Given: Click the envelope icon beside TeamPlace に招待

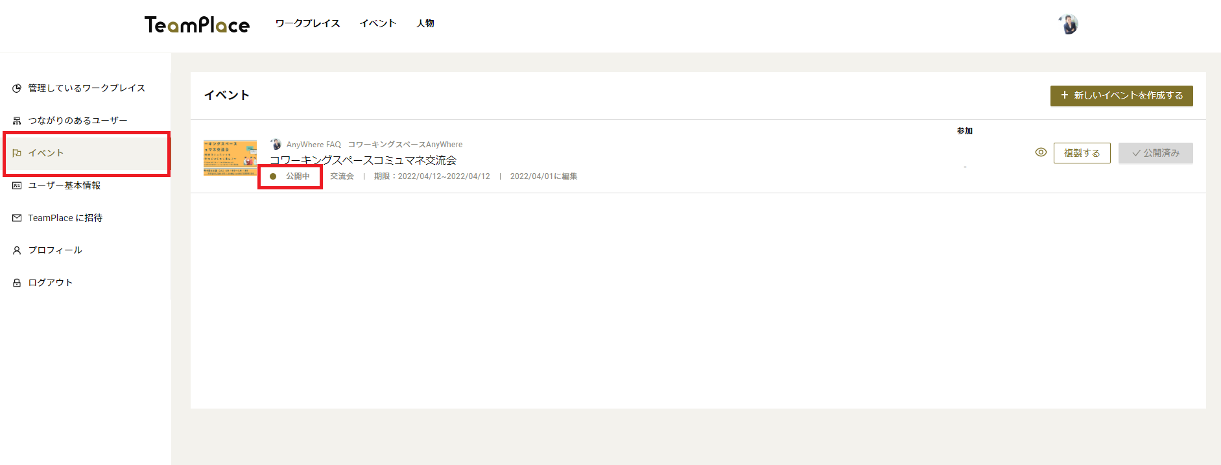Looking at the screenshot, I should point(17,218).
